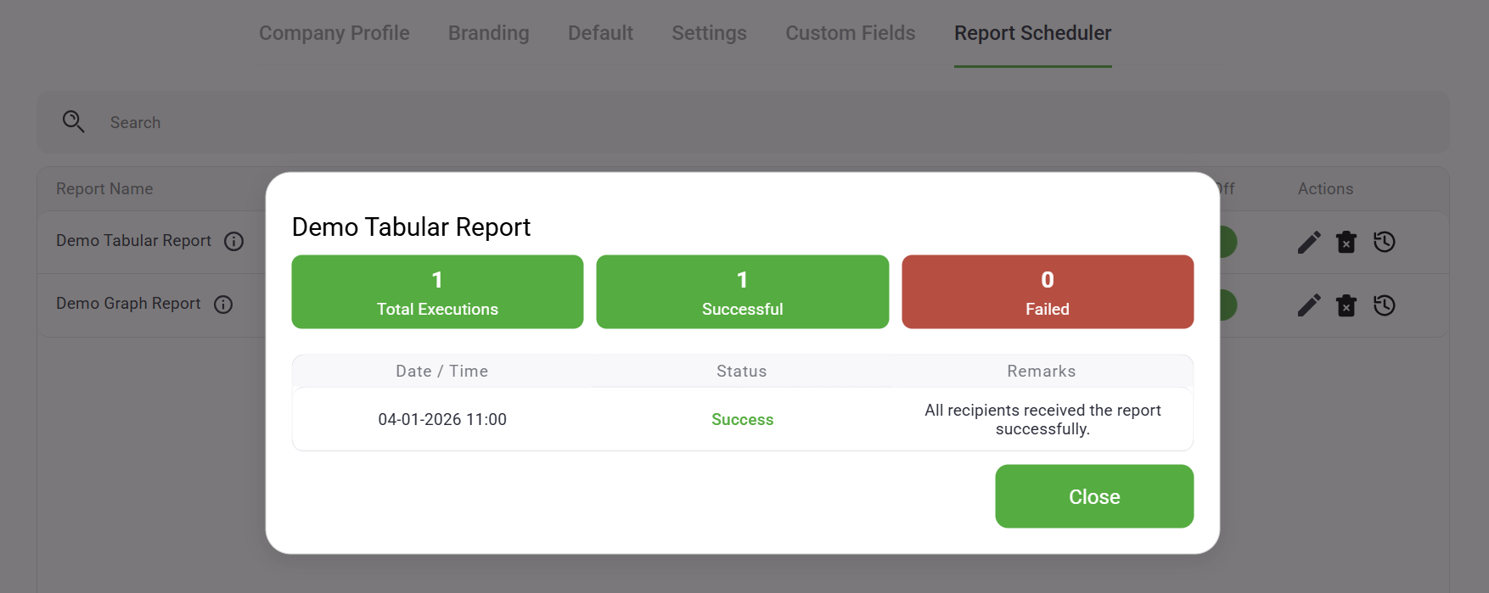Click the Date / Time column header
1489x593 pixels.
pos(441,372)
